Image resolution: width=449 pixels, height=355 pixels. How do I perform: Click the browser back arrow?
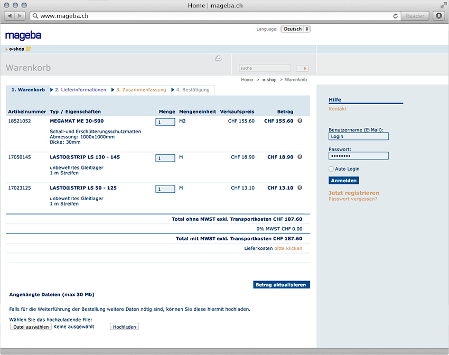coord(10,16)
